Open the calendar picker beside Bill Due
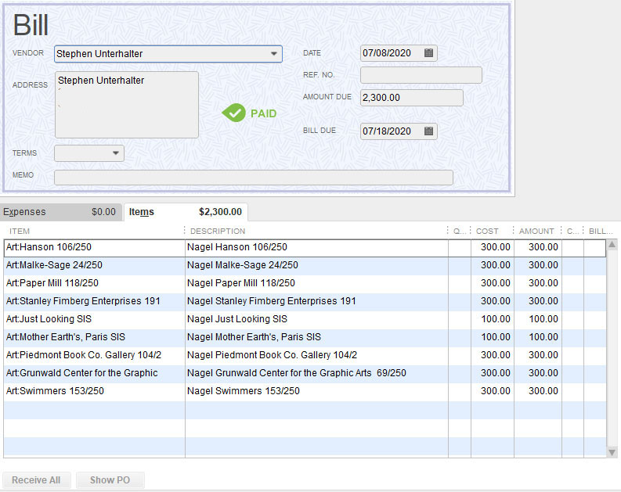Viewport: 621px width, 492px height. [x=428, y=131]
